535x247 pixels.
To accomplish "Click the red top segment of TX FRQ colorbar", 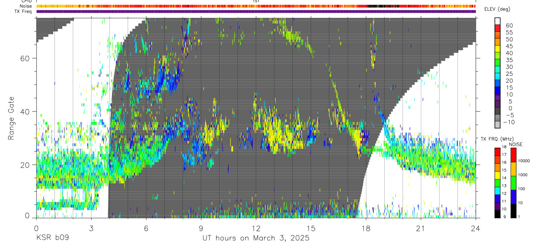I will [498, 152].
